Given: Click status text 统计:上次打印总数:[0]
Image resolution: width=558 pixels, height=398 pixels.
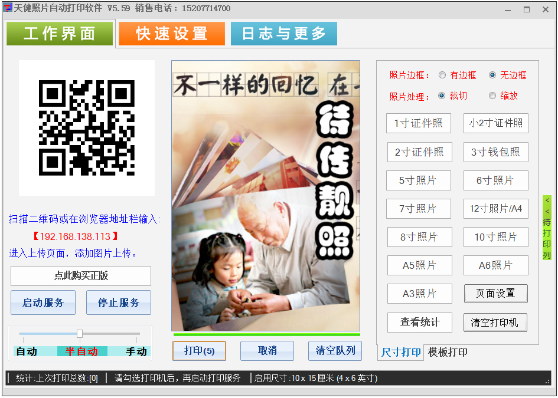Looking at the screenshot, I should [57, 378].
